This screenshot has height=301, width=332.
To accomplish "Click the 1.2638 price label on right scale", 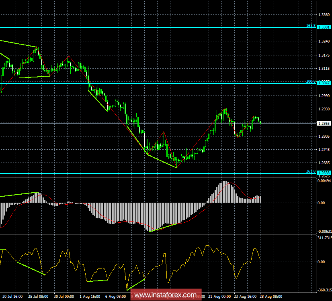I will (x=324, y=173).
